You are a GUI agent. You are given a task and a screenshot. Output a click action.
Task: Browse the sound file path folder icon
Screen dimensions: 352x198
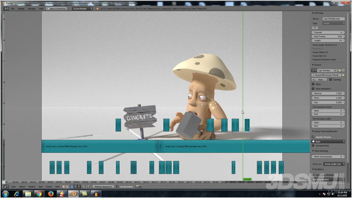[343, 75]
